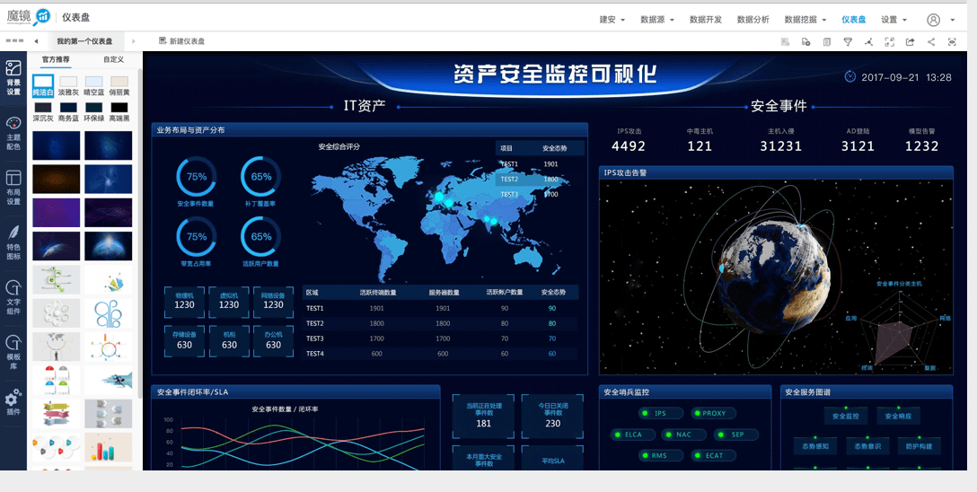The width and height of the screenshot is (977, 492).
Task: Toggle the PROXY sentinel status indicator
Action: click(713, 414)
